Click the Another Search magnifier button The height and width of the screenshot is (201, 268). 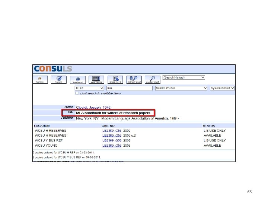pos(153,80)
